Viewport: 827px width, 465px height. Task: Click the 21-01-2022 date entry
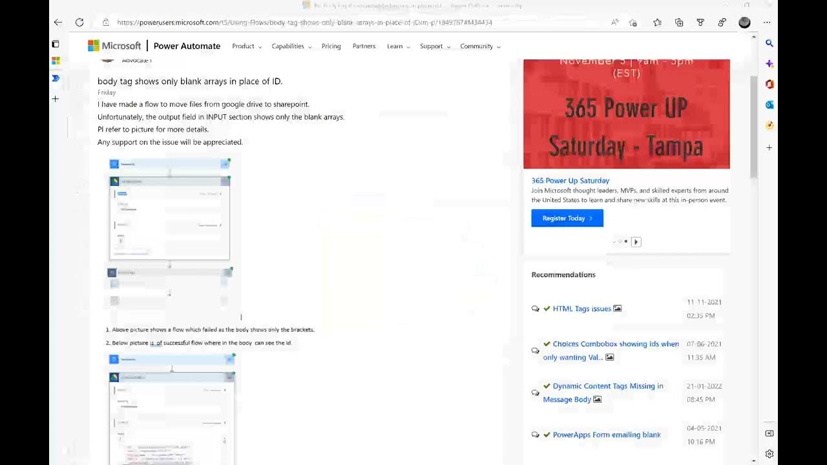[704, 386]
